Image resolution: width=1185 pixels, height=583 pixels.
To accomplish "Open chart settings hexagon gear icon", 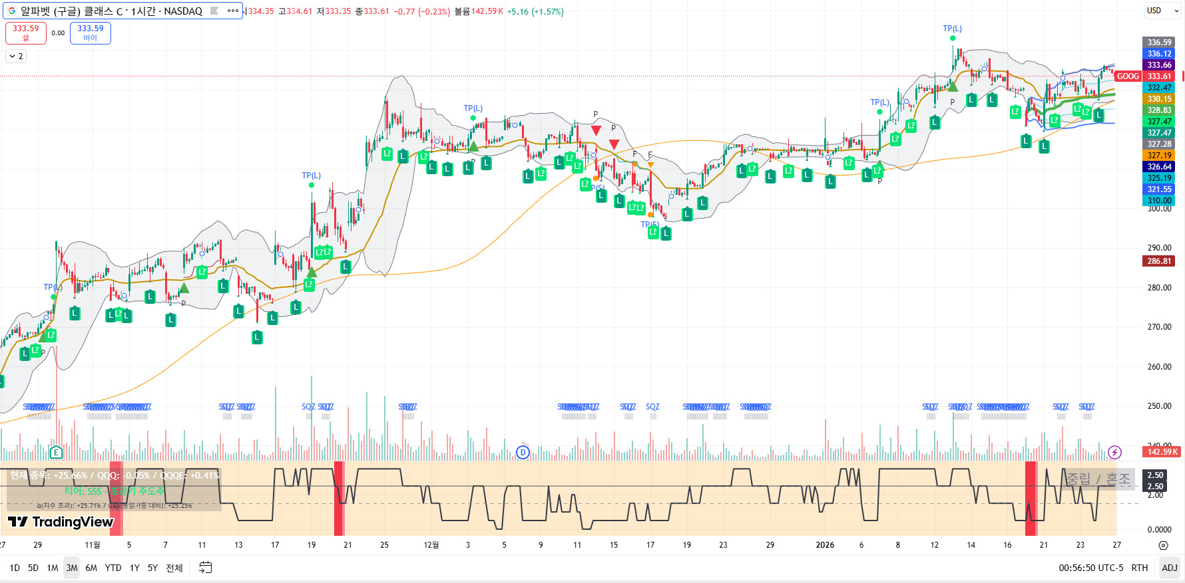I will coord(1163,545).
